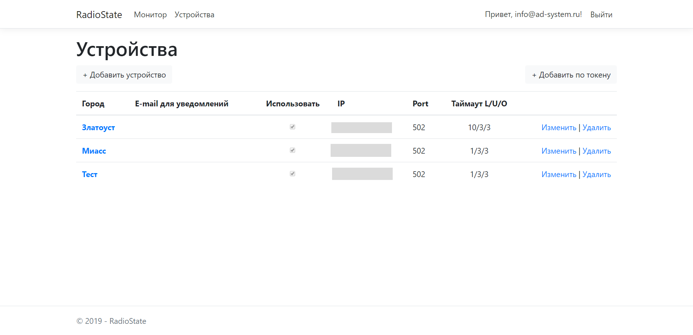Go to Устройства navigation tab
693x335 pixels.
(194, 15)
